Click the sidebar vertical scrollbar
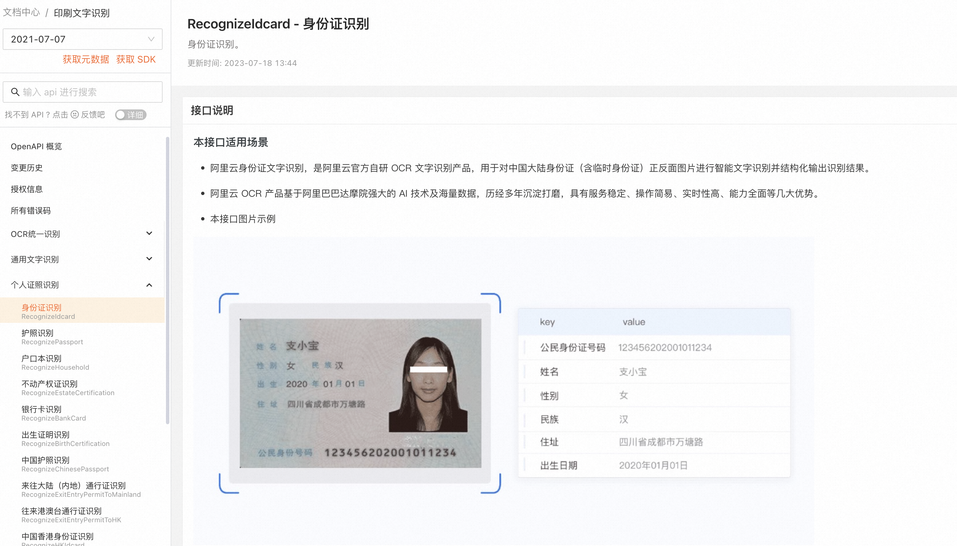This screenshot has width=957, height=546. coord(167,280)
